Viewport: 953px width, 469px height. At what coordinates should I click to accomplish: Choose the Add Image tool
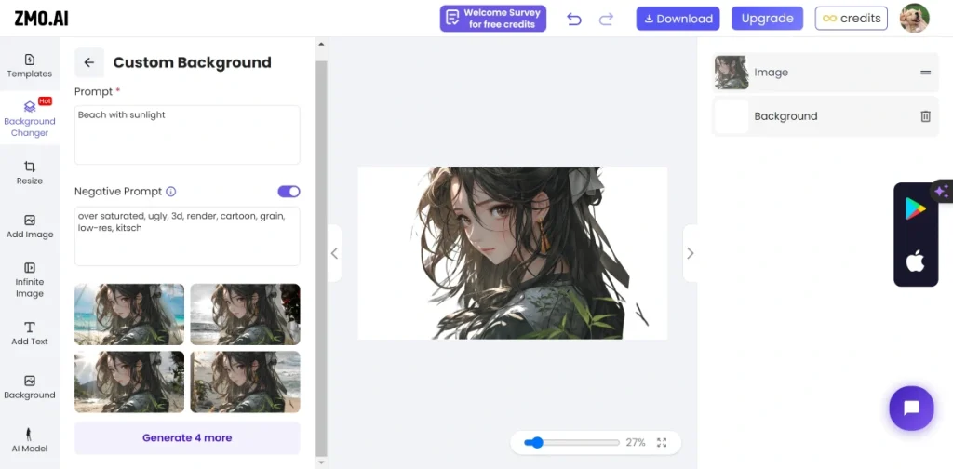[29, 227]
